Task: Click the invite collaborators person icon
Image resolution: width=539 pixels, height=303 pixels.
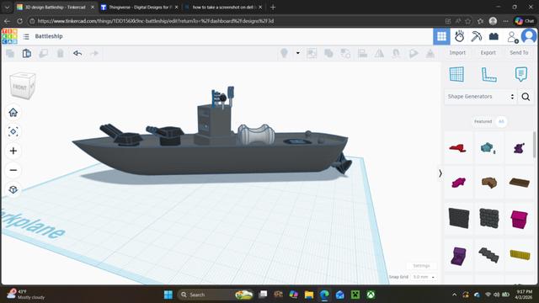Action: tap(513, 37)
